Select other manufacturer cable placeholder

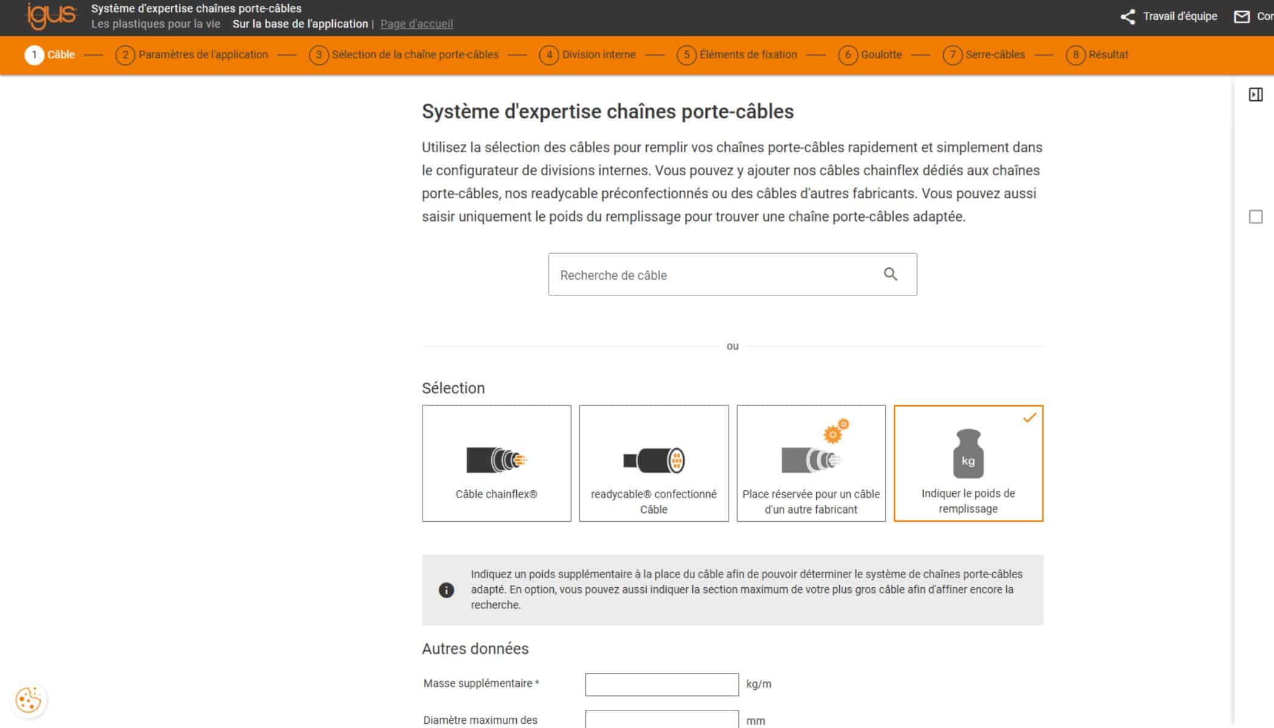coord(811,463)
